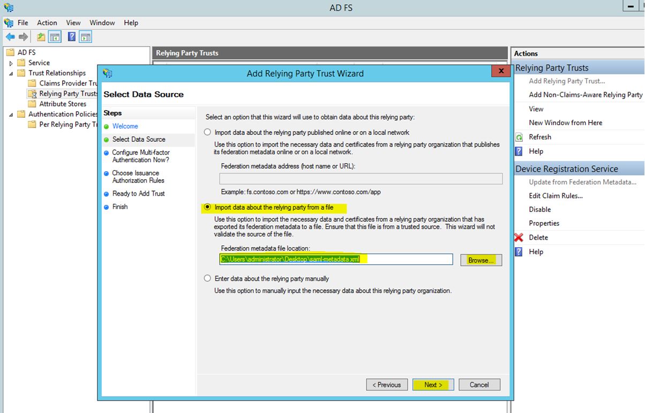This screenshot has width=645, height=413.
Task: Click the Up One Level folder icon
Action: (41, 37)
